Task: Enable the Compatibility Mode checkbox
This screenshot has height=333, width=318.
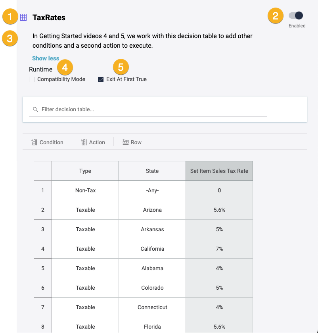Action: (x=32, y=79)
